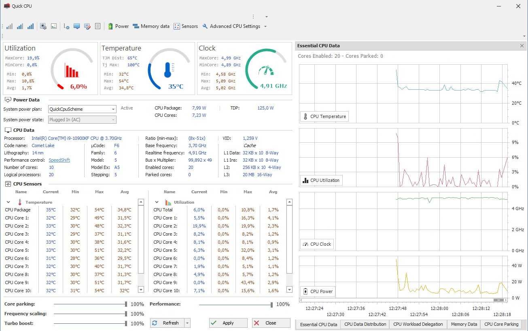Click the Turbo boost slider
Viewport: 528px width, 331px height.
90,323
